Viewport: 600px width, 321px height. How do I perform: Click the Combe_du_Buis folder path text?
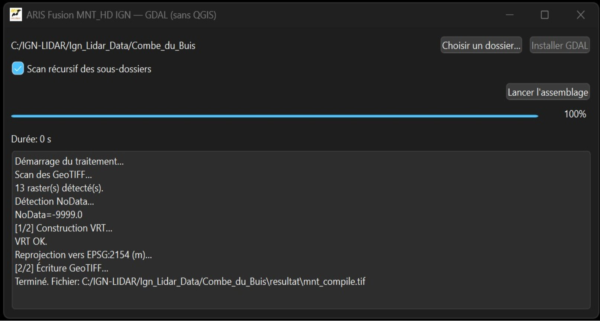pyautogui.click(x=103, y=46)
